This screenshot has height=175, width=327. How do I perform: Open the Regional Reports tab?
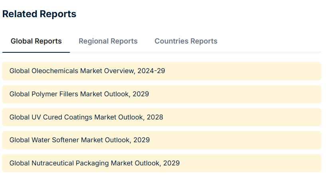[108, 41]
